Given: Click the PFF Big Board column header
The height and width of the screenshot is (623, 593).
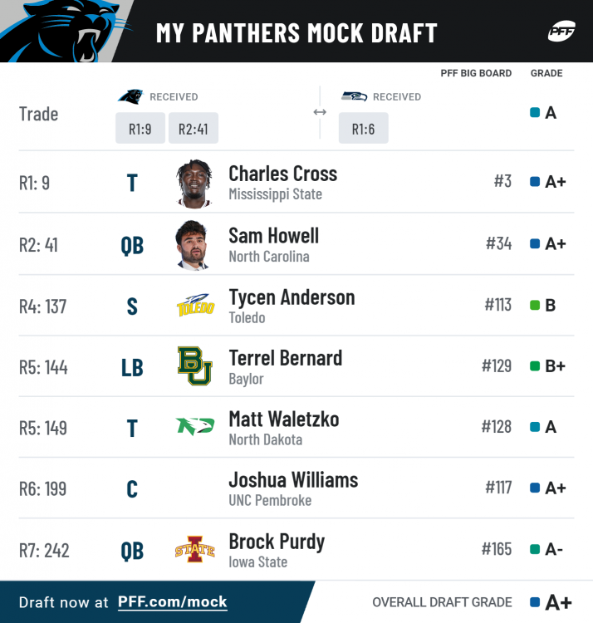Looking at the screenshot, I should point(476,73).
